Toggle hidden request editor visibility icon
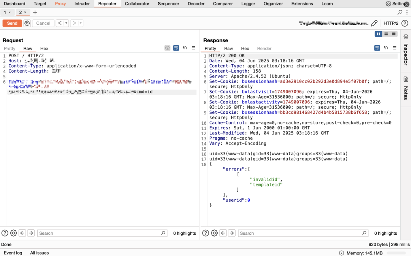 (167, 48)
